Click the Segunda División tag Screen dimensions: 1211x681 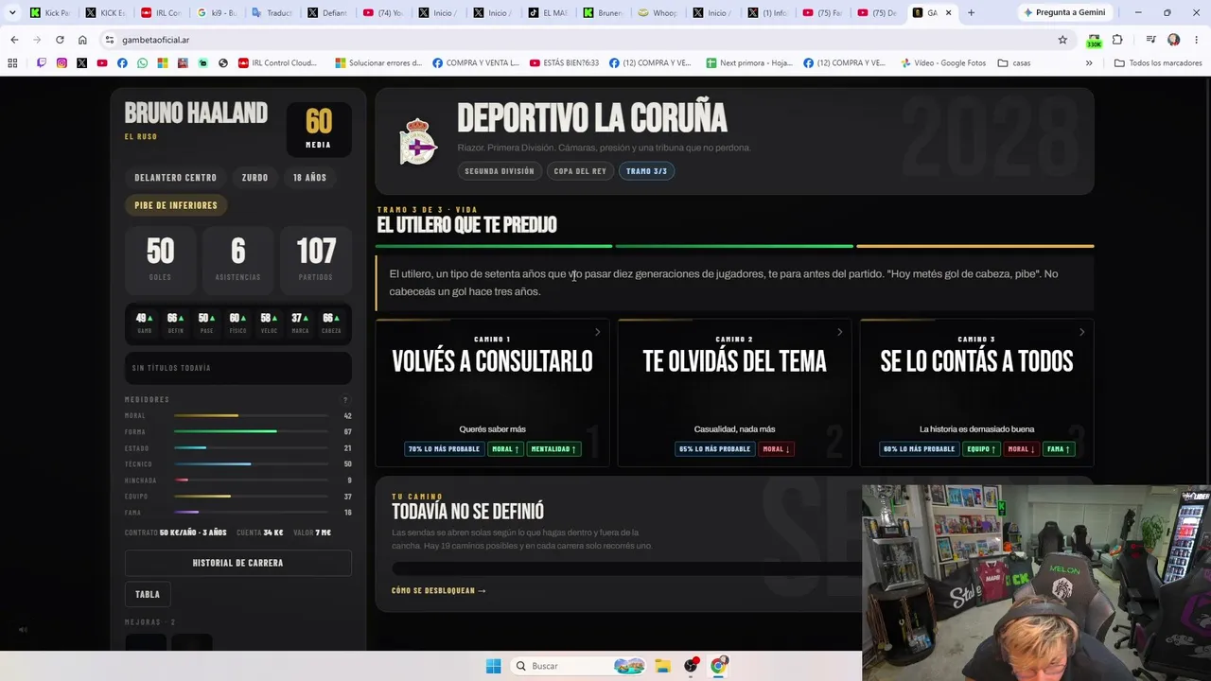(500, 171)
